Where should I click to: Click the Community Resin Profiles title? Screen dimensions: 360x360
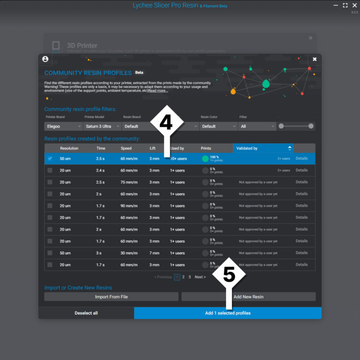tap(88, 73)
